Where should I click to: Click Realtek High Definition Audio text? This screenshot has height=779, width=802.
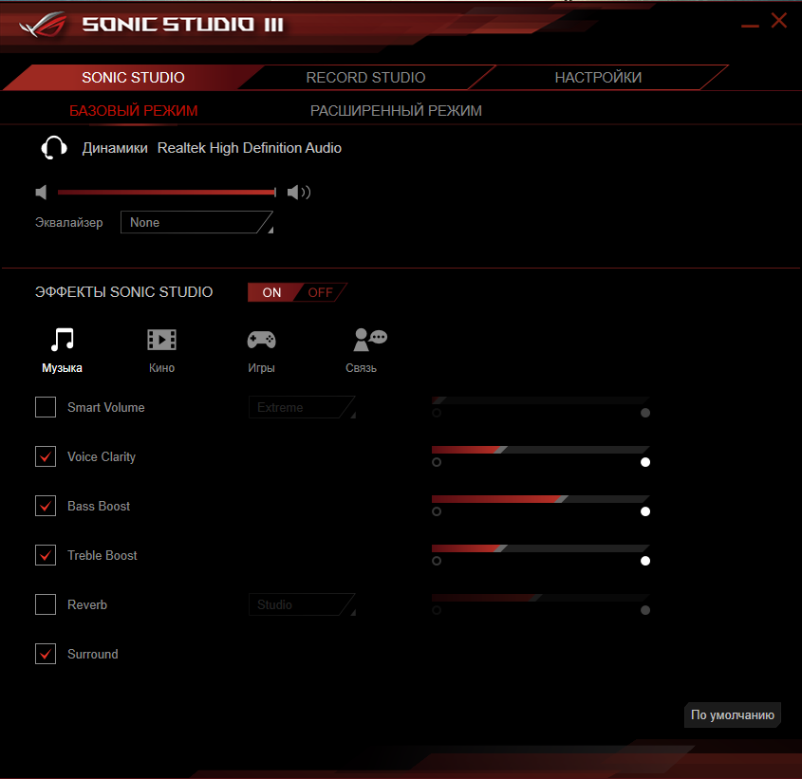[x=249, y=148]
